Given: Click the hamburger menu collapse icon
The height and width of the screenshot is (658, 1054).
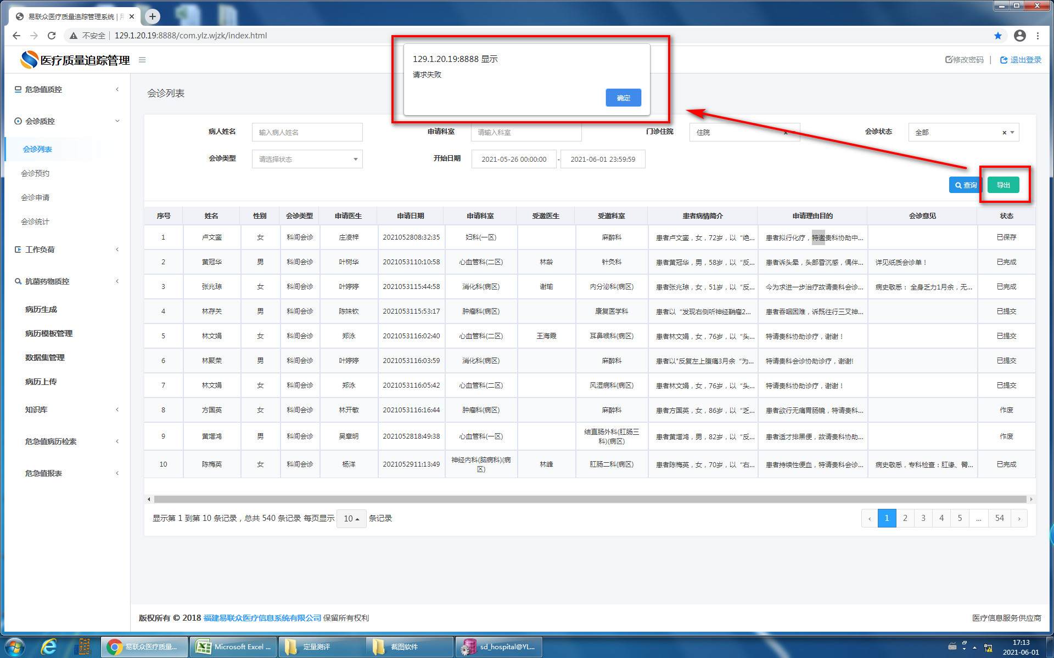Looking at the screenshot, I should click(142, 60).
